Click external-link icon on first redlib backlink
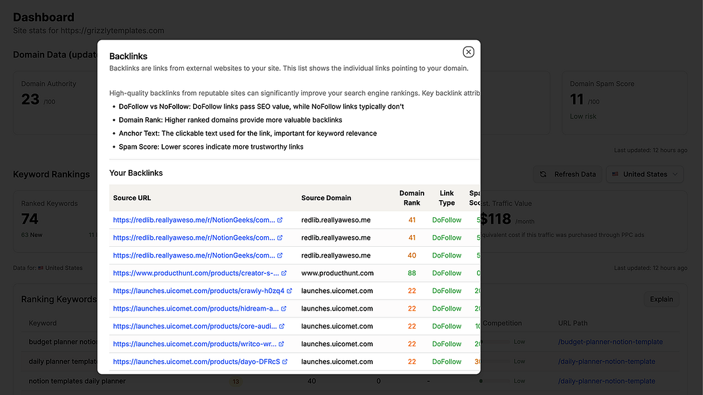The height and width of the screenshot is (395, 703). point(280,220)
